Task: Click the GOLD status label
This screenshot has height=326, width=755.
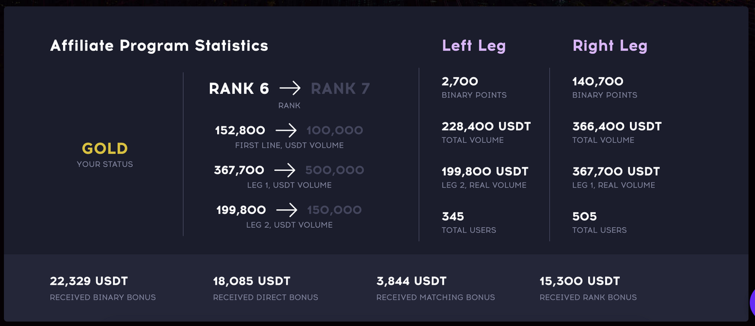Action: click(105, 149)
